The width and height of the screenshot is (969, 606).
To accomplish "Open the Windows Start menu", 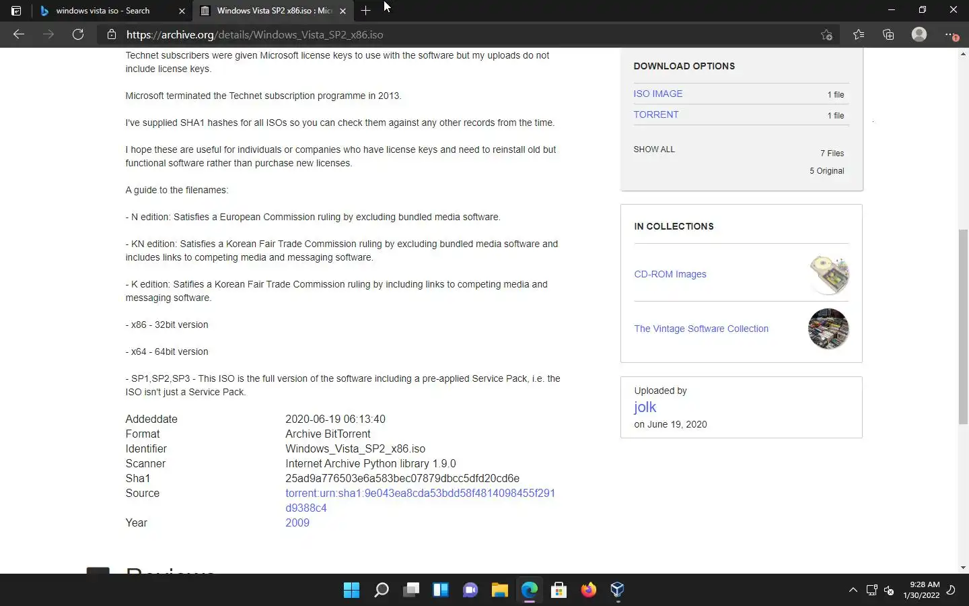I will click(351, 591).
